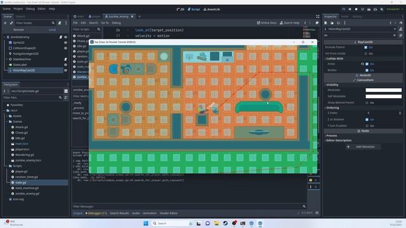Screen dimensions: 406x228
Task: Toggle visibility of ZombieEnemy node
Action: pos(65,37)
